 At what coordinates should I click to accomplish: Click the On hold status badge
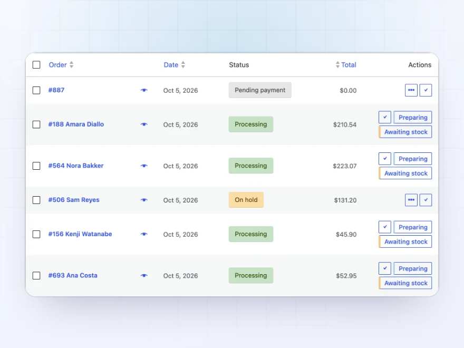pyautogui.click(x=246, y=200)
